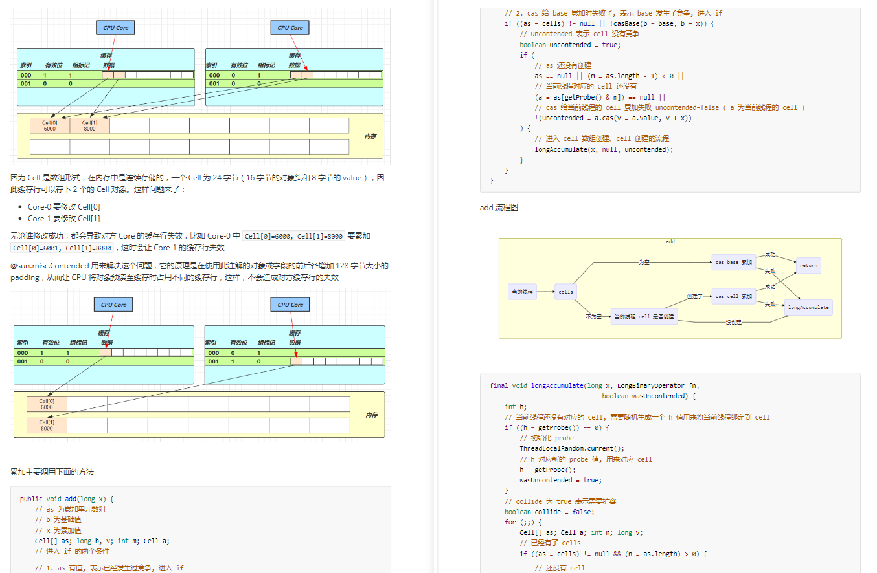Click code line "wasUncontended = true;"
Viewport: 877px width, 573px height.
[560, 480]
